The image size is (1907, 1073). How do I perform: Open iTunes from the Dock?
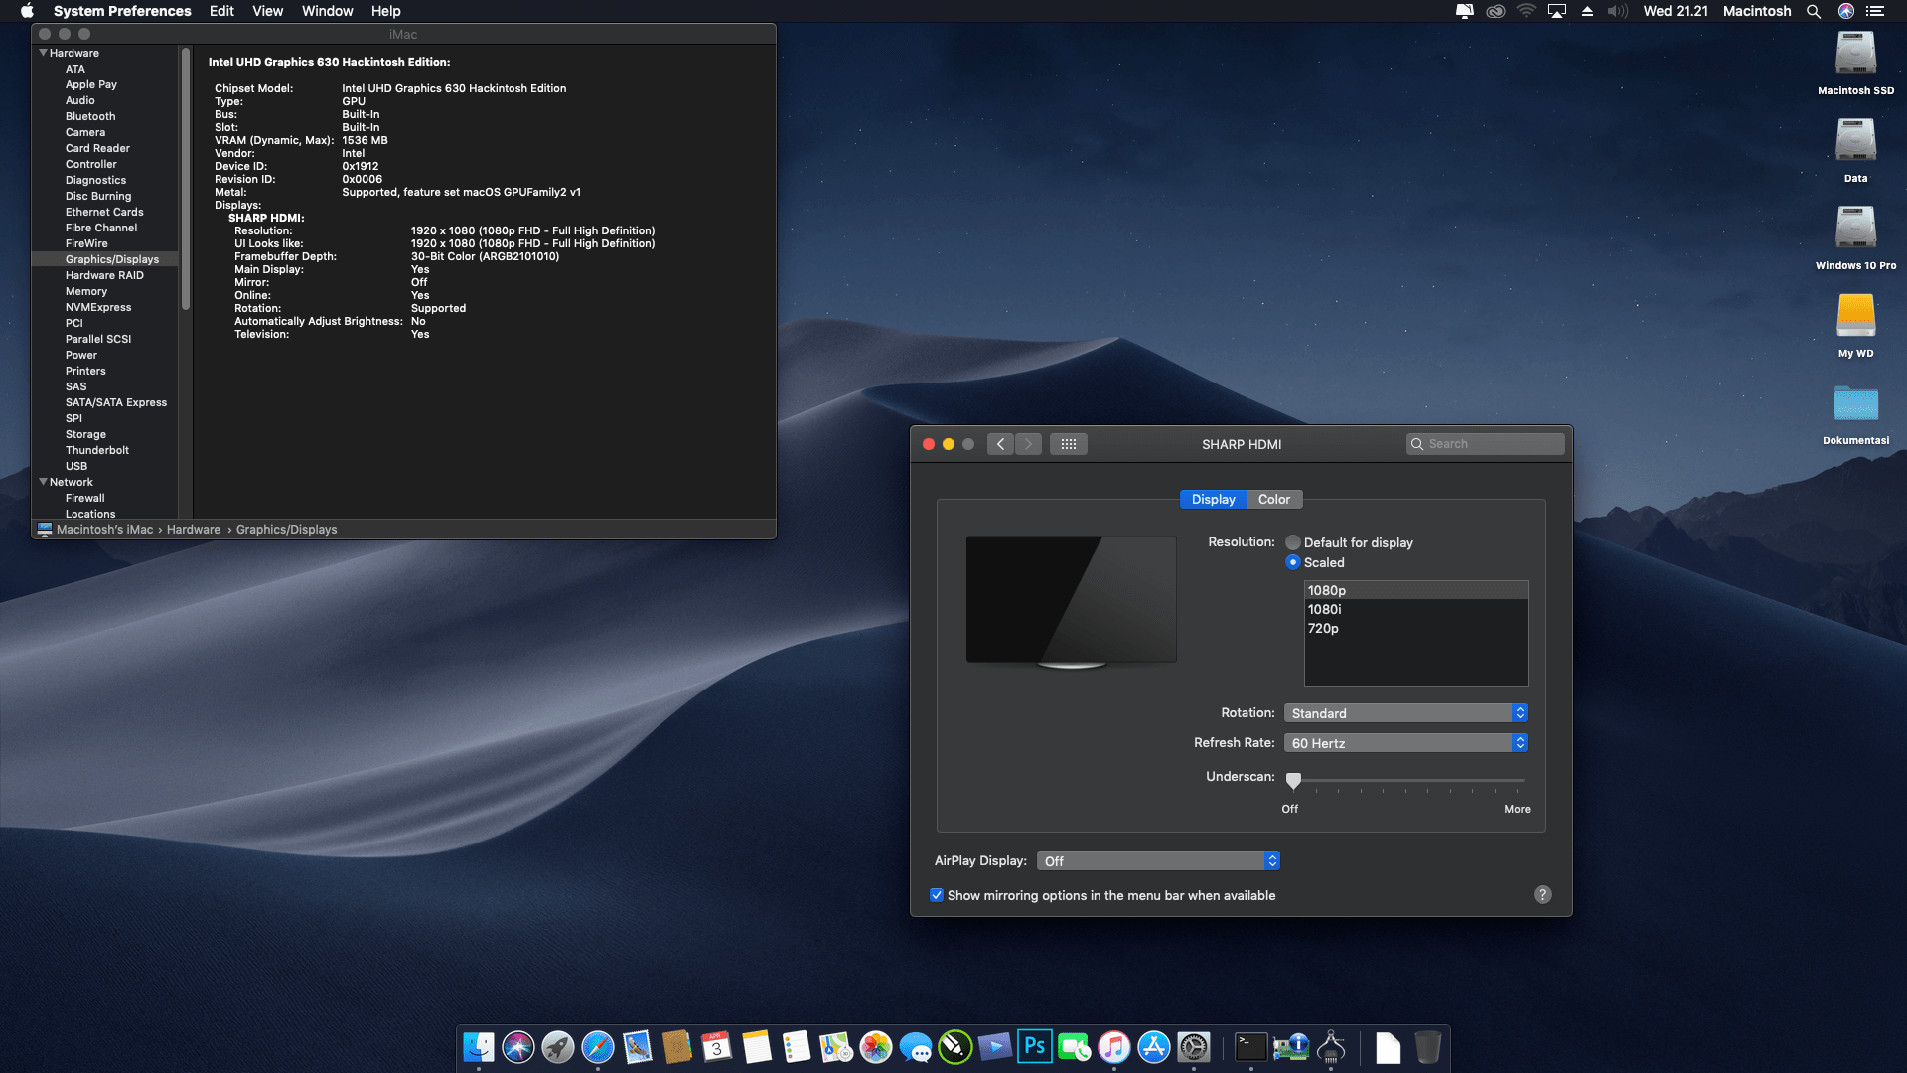point(1114,1047)
